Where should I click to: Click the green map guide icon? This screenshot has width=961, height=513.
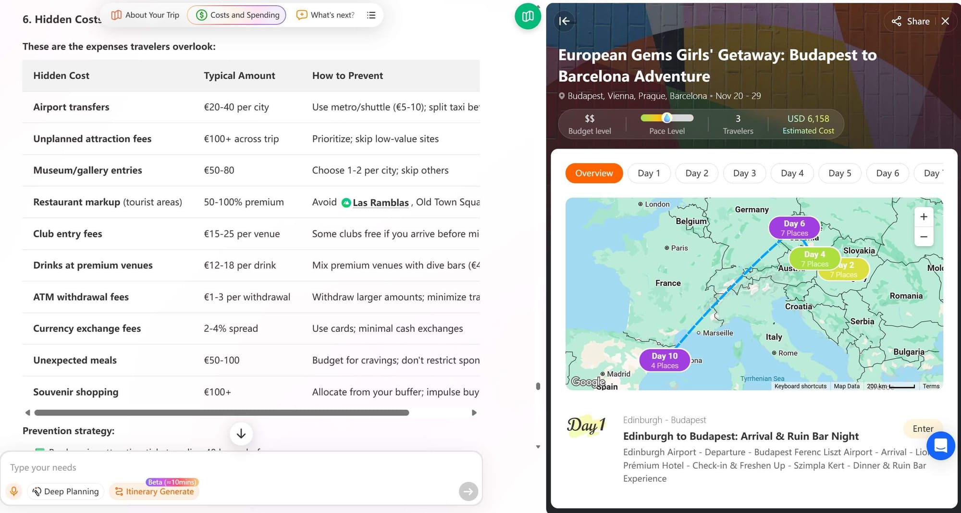pyautogui.click(x=528, y=16)
